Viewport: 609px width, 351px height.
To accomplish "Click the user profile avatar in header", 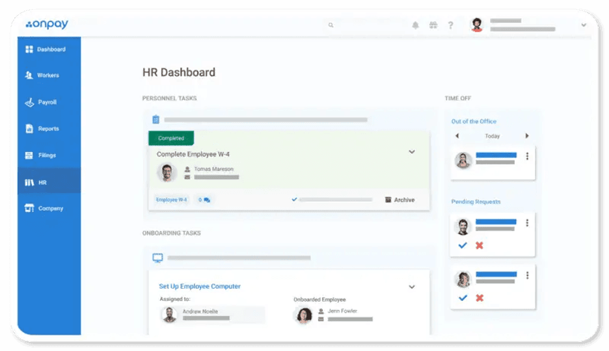I will click(x=477, y=25).
